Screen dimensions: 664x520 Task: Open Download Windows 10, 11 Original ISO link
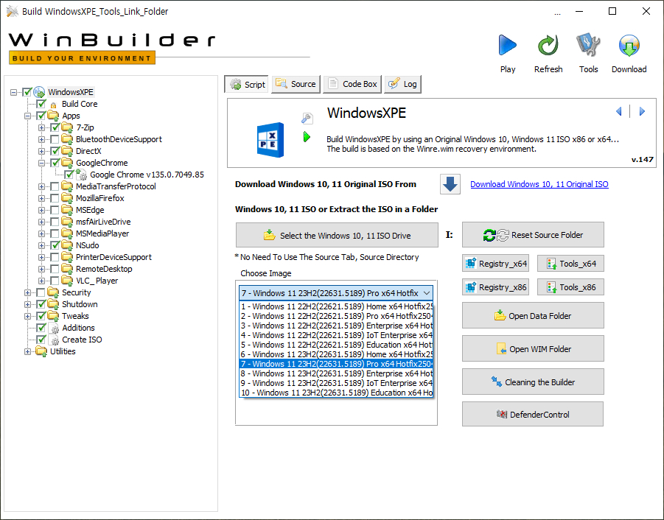pos(539,184)
